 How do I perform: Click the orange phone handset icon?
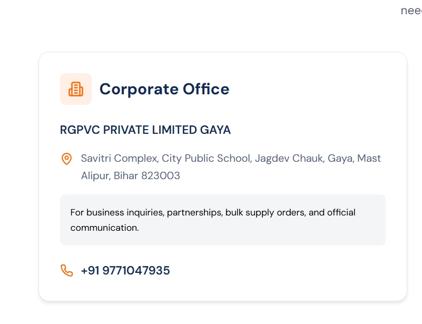[66, 271]
